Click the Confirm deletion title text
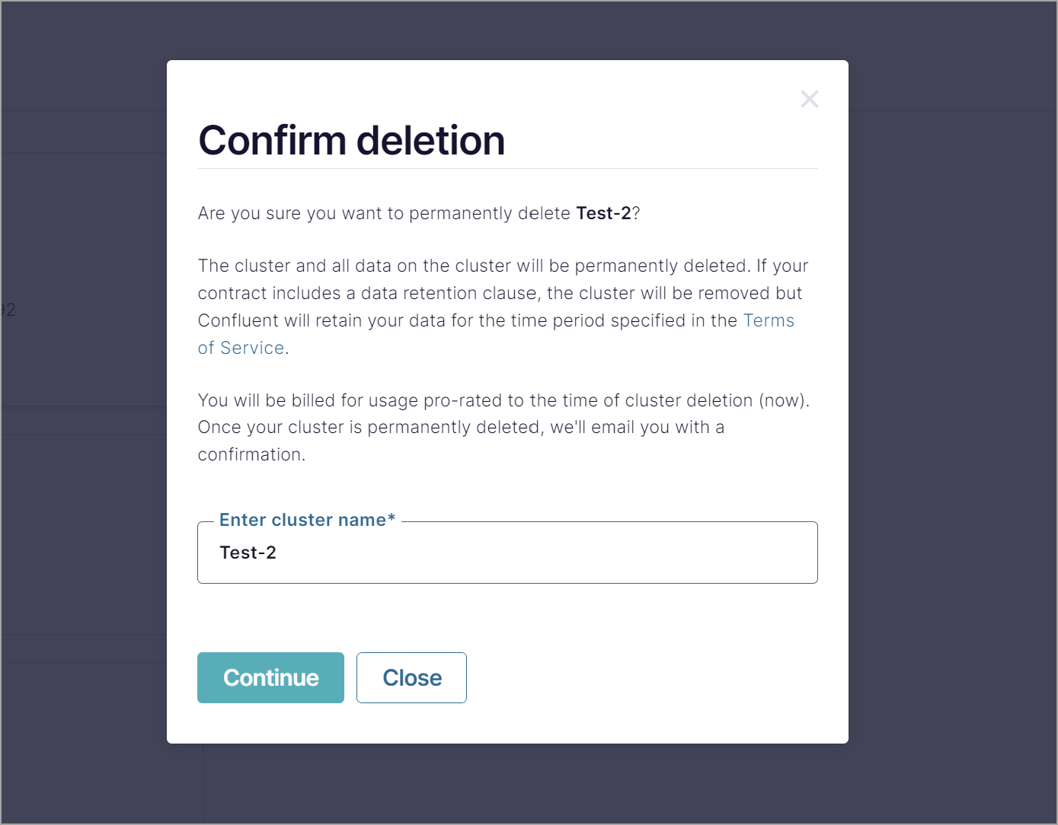Screen dimensions: 1058x825 point(351,140)
